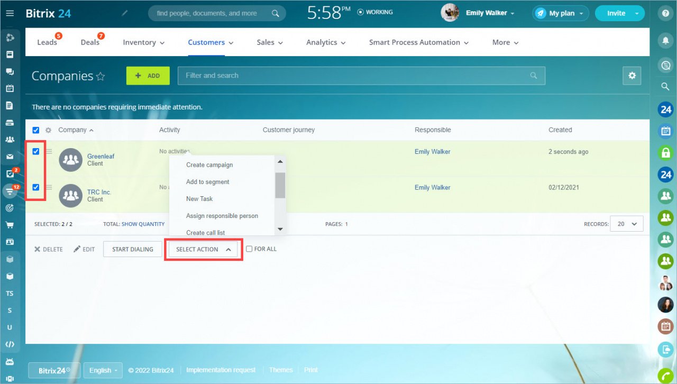Viewport: 677px width, 384px height.
Task: Click the action list scrollbar thumb
Action: 280,185
